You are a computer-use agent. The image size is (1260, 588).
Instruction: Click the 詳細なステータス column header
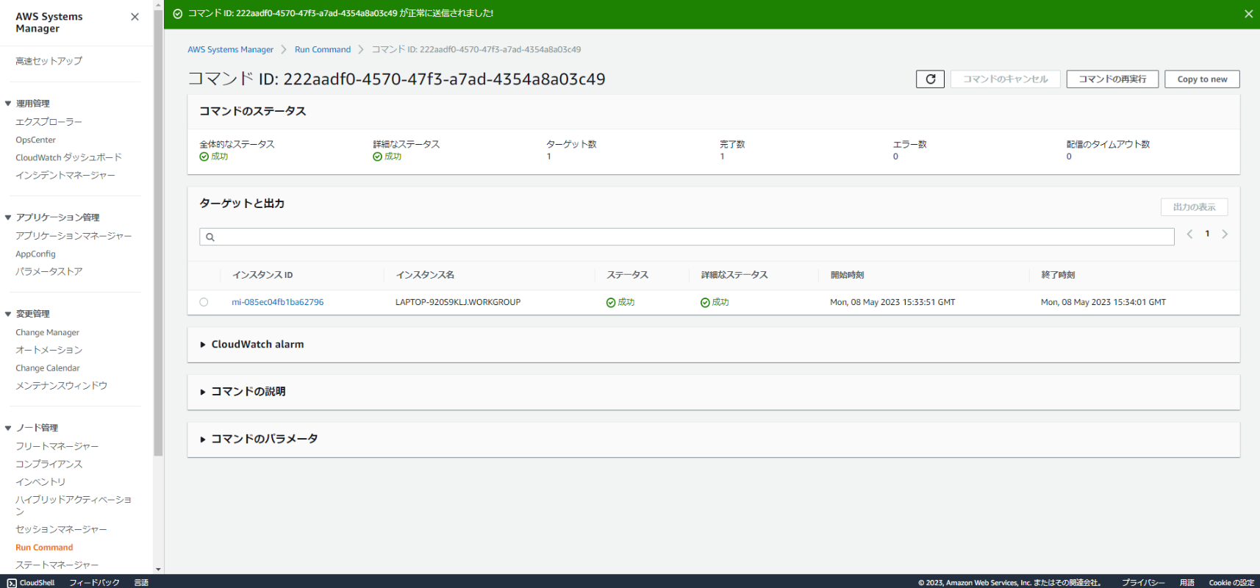point(734,275)
